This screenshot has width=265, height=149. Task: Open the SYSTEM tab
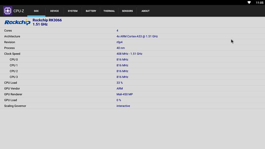click(x=73, y=11)
